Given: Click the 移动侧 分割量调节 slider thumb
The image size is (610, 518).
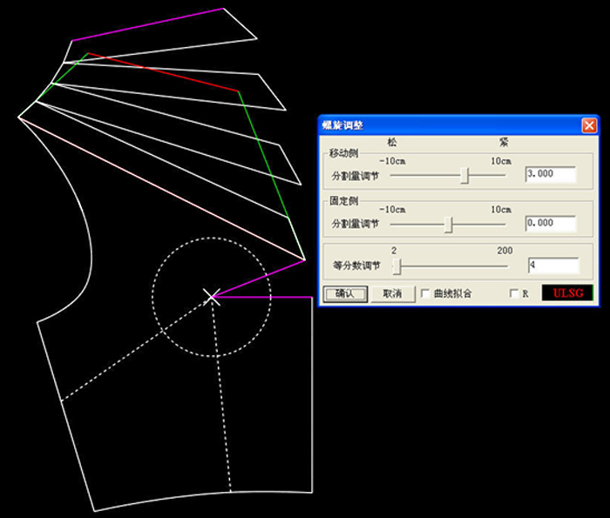Looking at the screenshot, I should (x=464, y=175).
